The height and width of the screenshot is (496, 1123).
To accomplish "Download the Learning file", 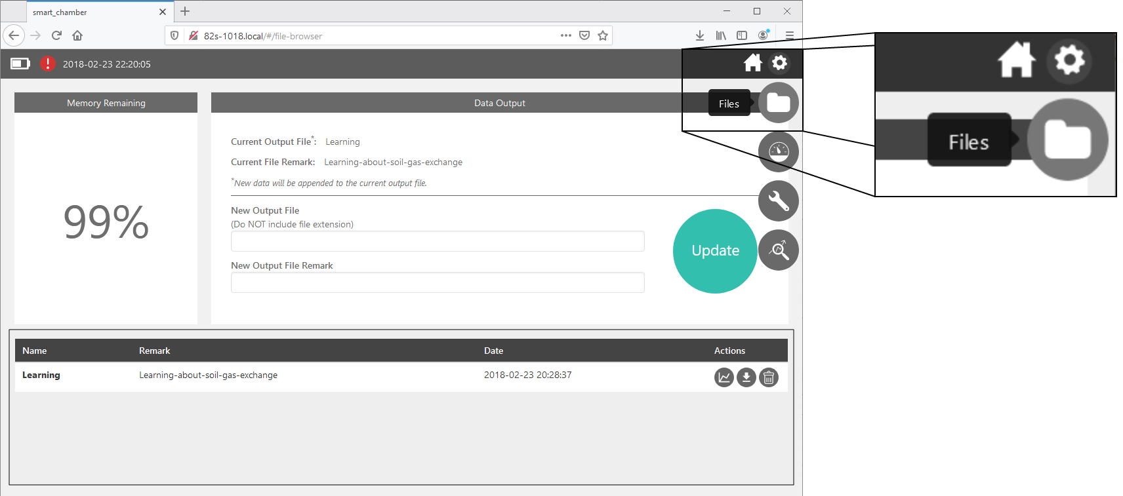I will tap(746, 377).
